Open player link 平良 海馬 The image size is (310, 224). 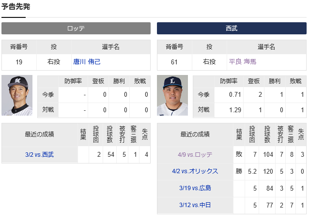(243, 61)
